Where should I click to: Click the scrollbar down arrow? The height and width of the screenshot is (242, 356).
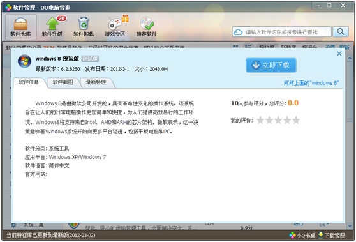350,225
